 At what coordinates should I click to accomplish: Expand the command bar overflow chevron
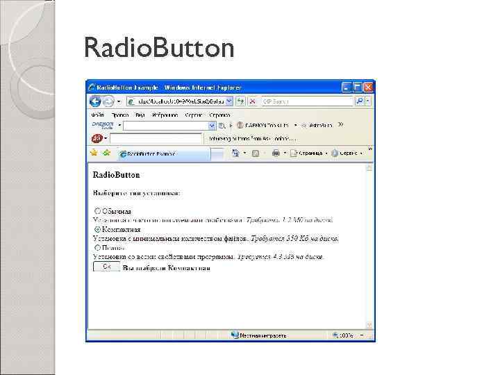370,149
